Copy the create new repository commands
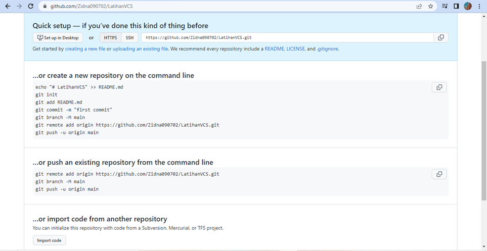This screenshot has height=251, width=487. point(439,87)
